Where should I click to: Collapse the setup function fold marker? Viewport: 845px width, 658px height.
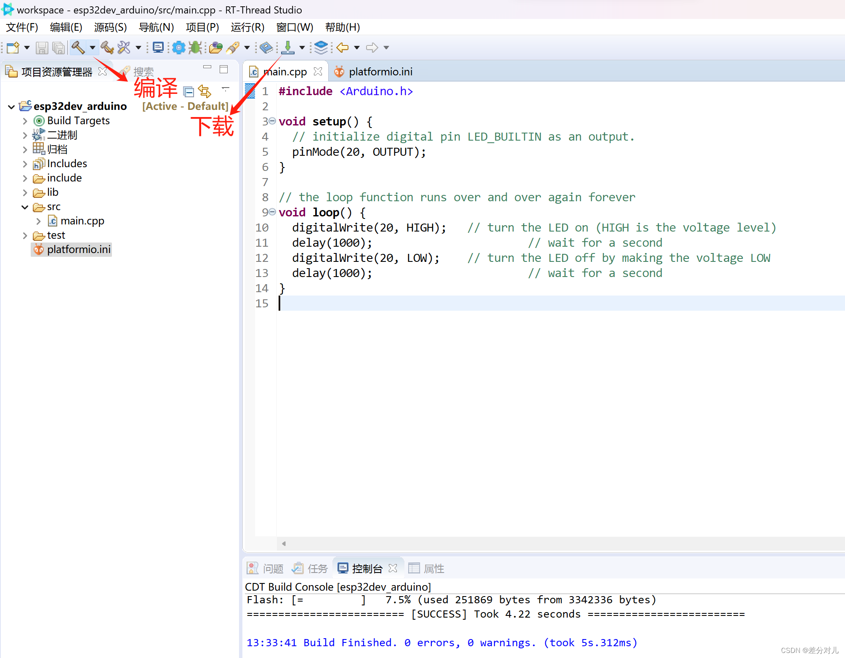(272, 121)
